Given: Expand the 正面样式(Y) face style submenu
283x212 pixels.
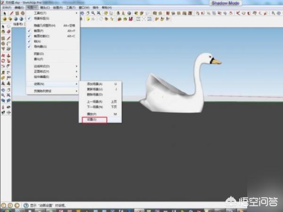Looking at the screenshot, I should click(x=53, y=72).
